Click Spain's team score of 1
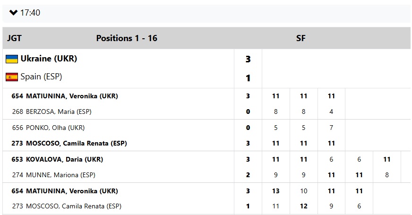This screenshot has width=412, height=215. [x=248, y=78]
